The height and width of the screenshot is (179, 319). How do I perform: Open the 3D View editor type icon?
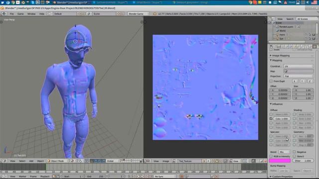(x=4, y=161)
